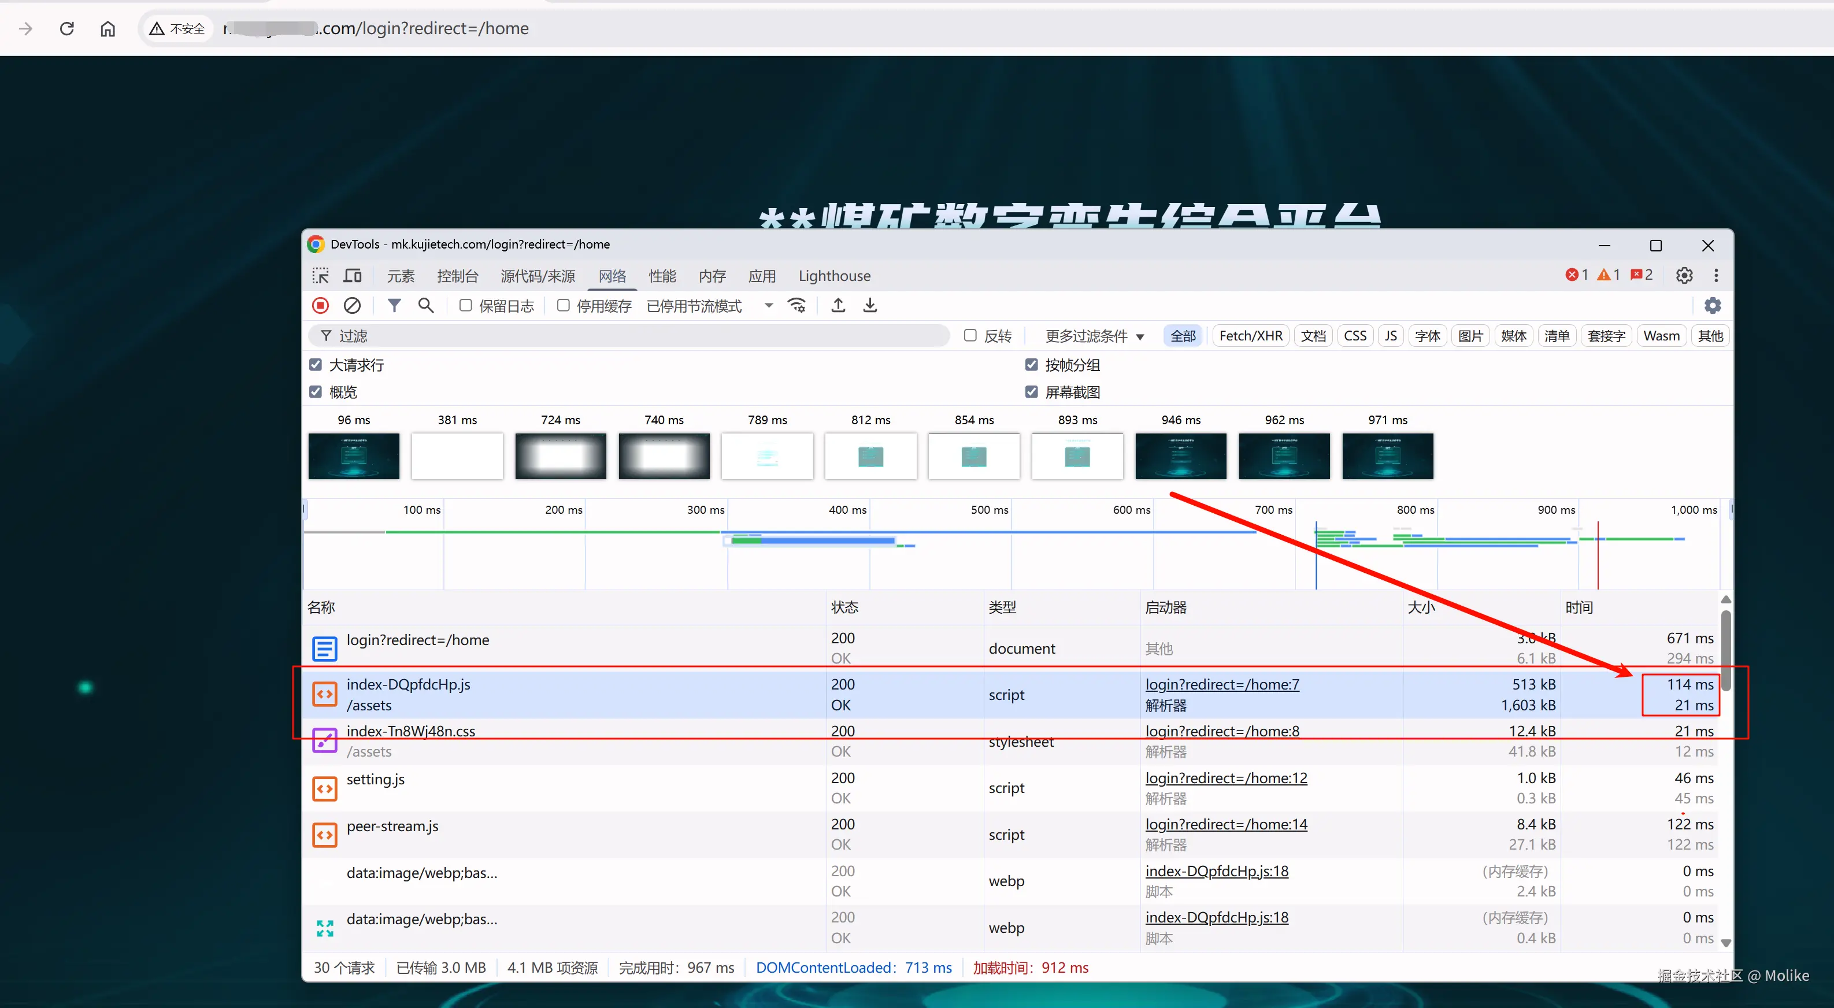Select the Fetch/XHR filter button
The width and height of the screenshot is (1834, 1008).
1250,336
